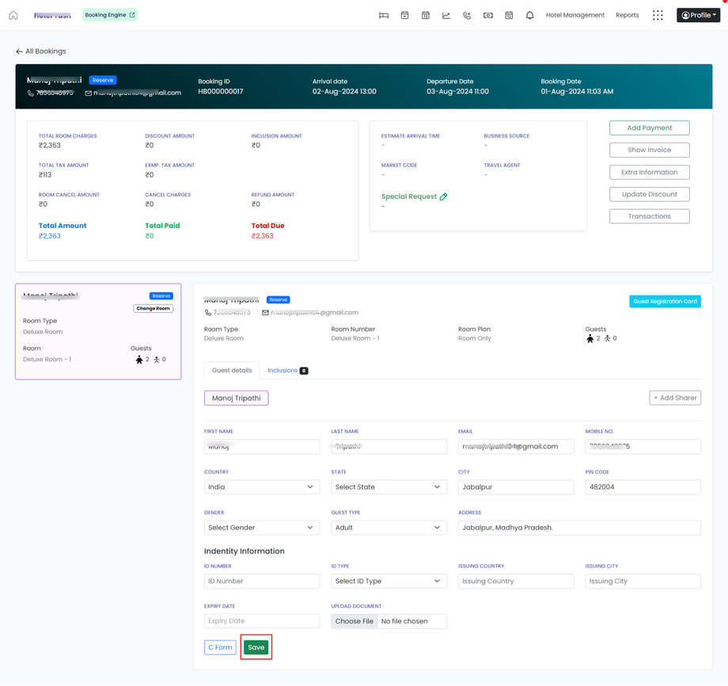Select the Manoj Tripathi room card
728x686 pixels.
[x=98, y=332]
